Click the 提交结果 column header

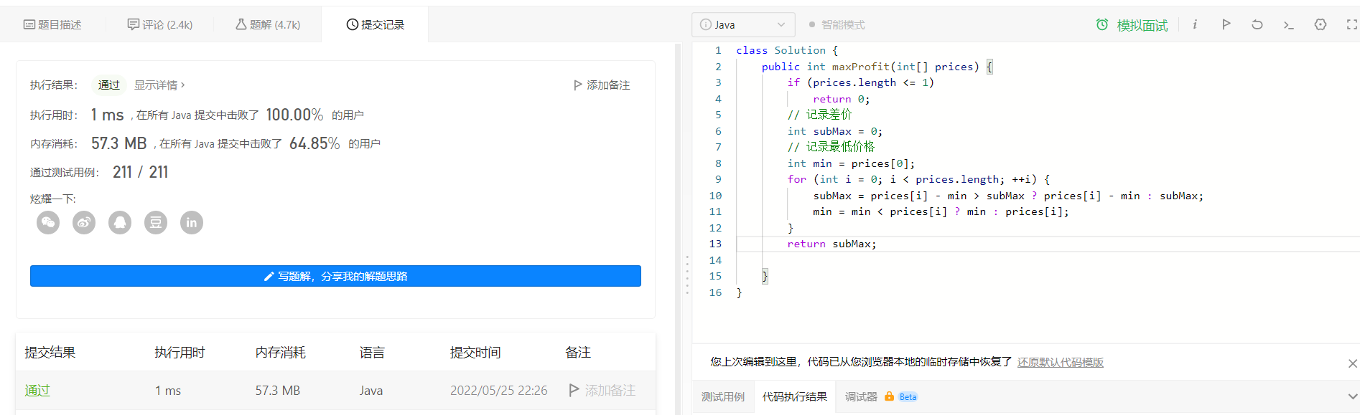click(50, 352)
